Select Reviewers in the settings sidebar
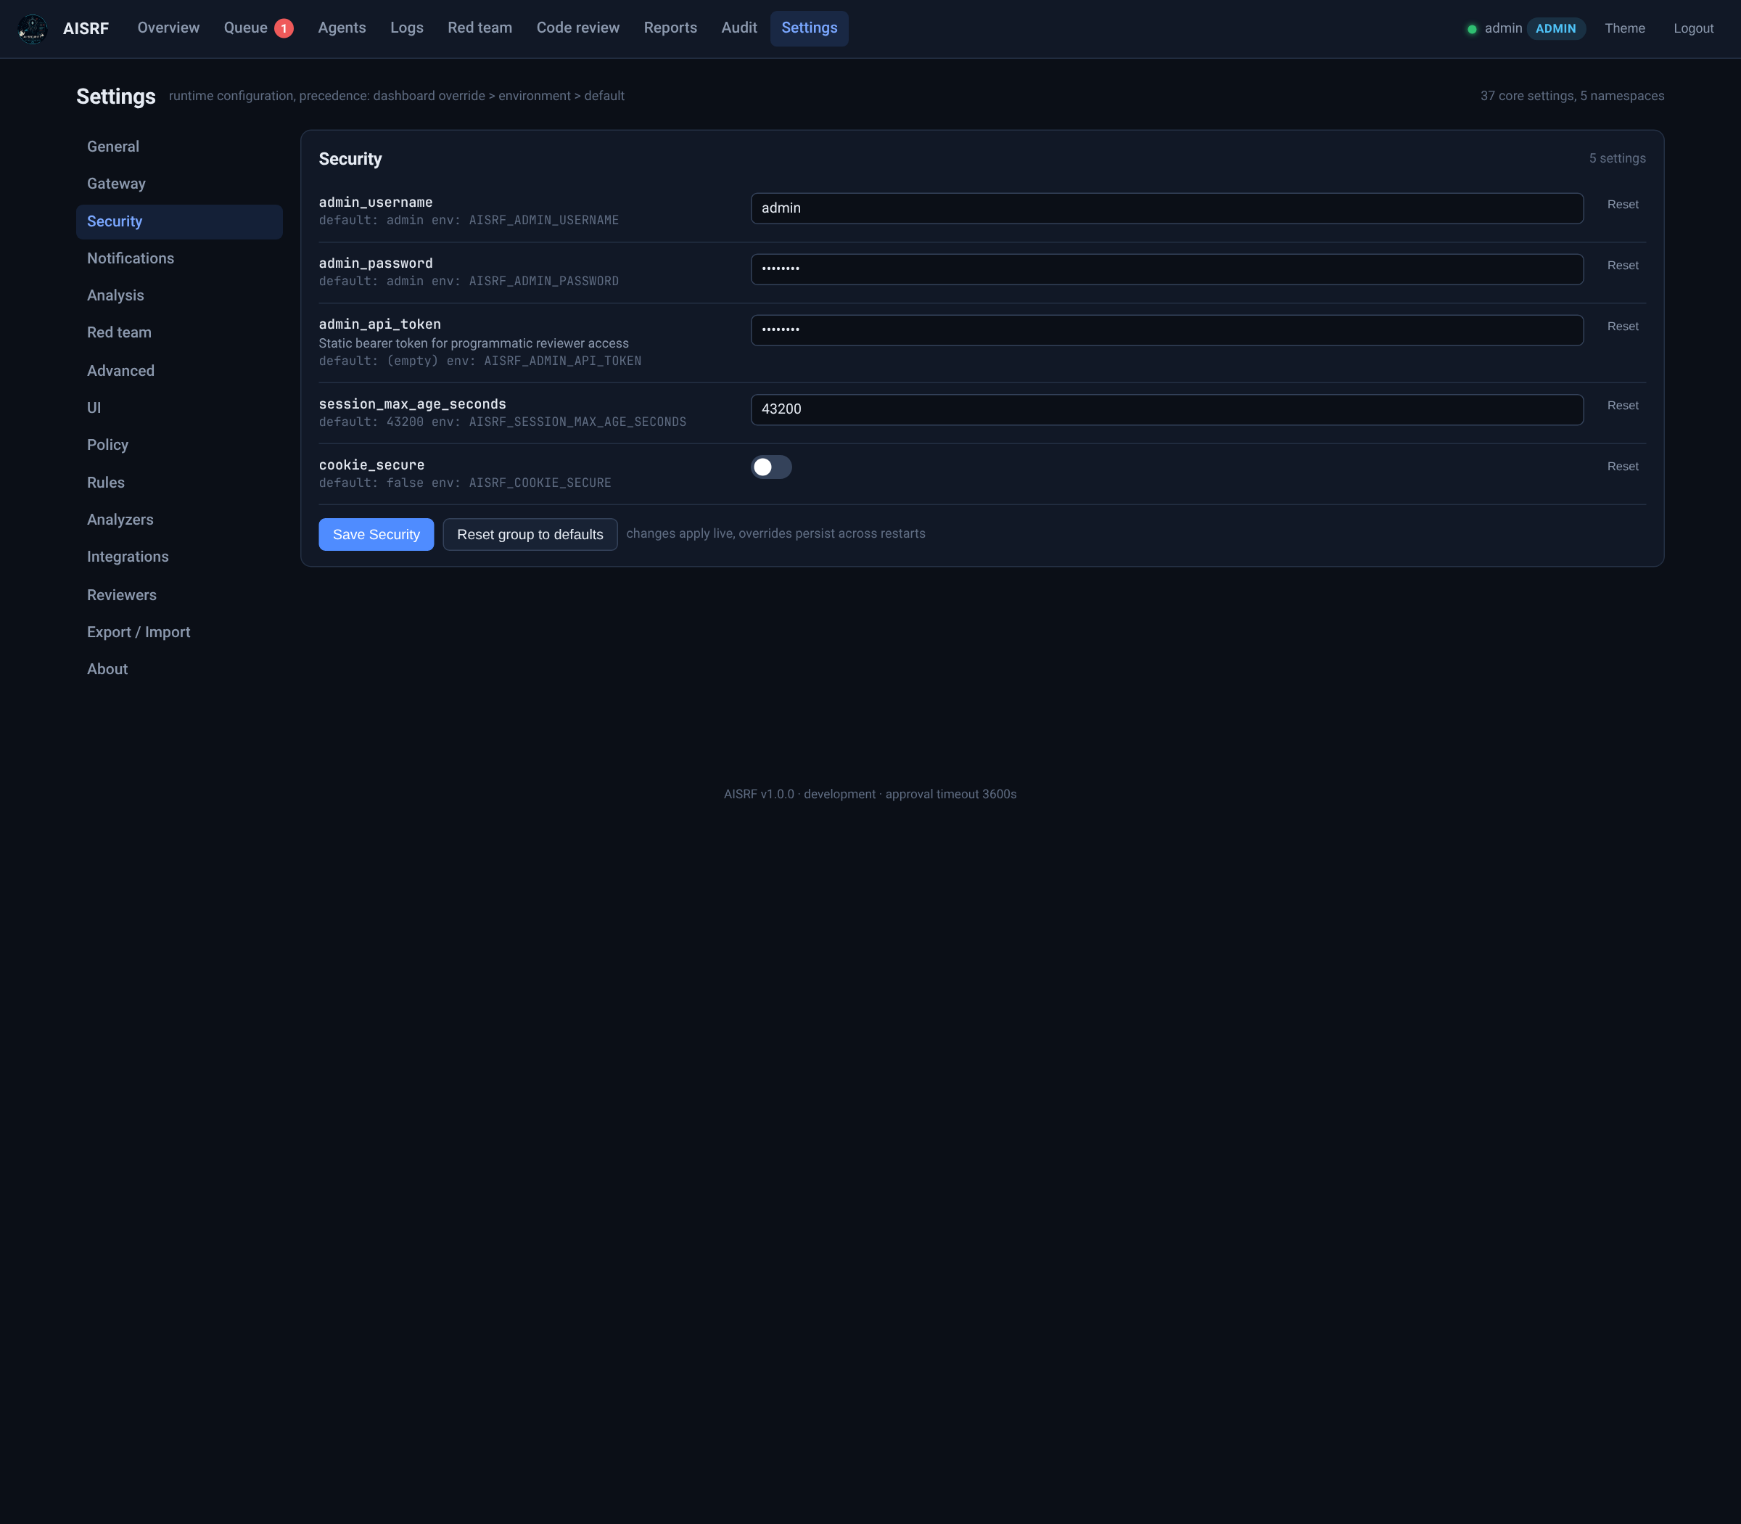The height and width of the screenshot is (1524, 1741). [179, 595]
